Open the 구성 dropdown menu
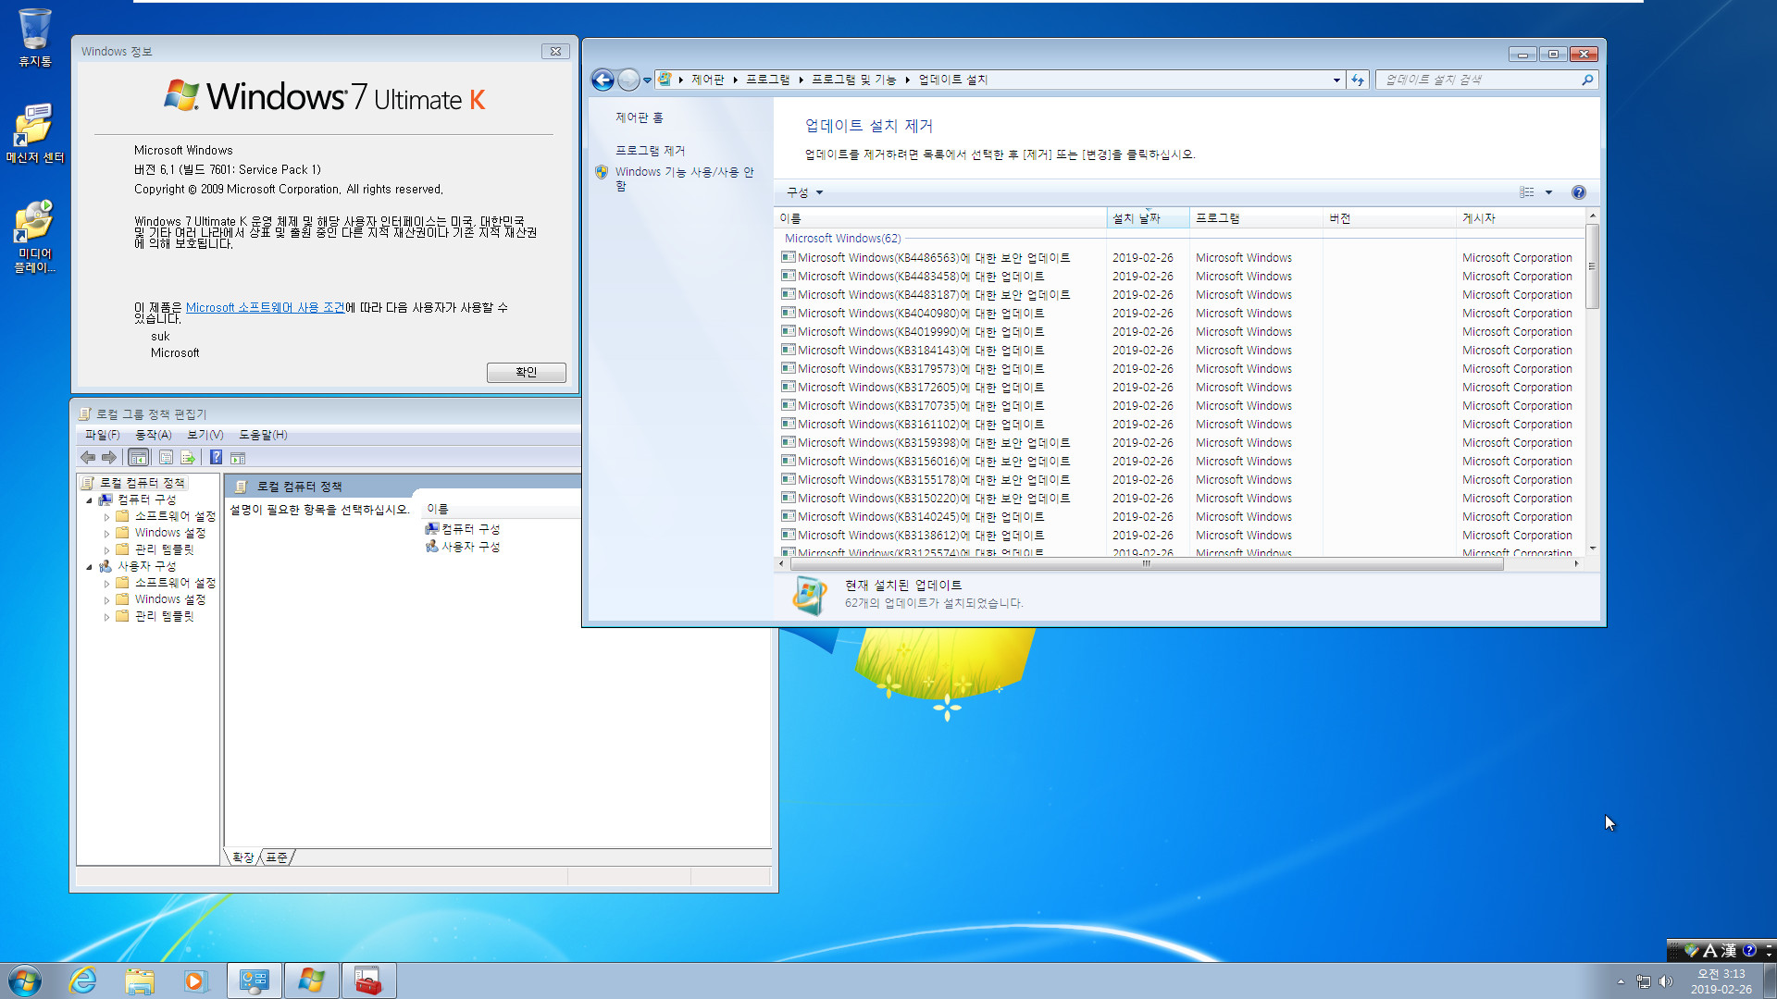This screenshot has height=999, width=1777. click(804, 192)
